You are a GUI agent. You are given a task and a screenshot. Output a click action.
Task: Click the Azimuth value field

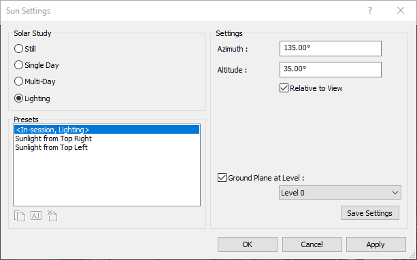coord(331,49)
